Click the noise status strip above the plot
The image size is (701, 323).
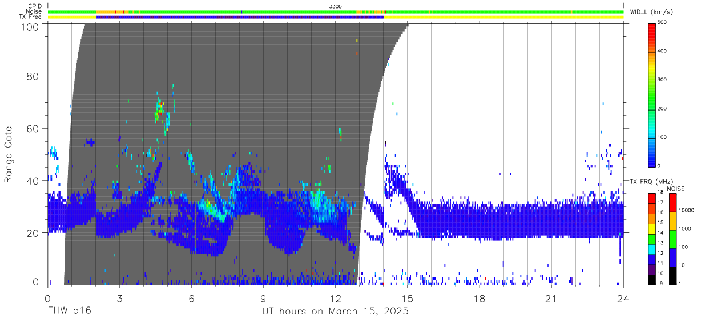coord(336,11)
